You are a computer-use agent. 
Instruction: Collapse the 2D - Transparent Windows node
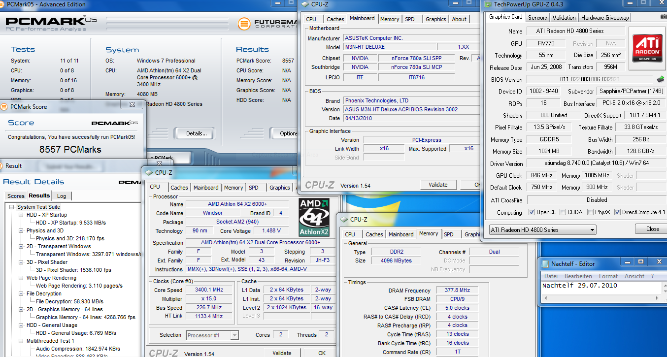click(21, 247)
